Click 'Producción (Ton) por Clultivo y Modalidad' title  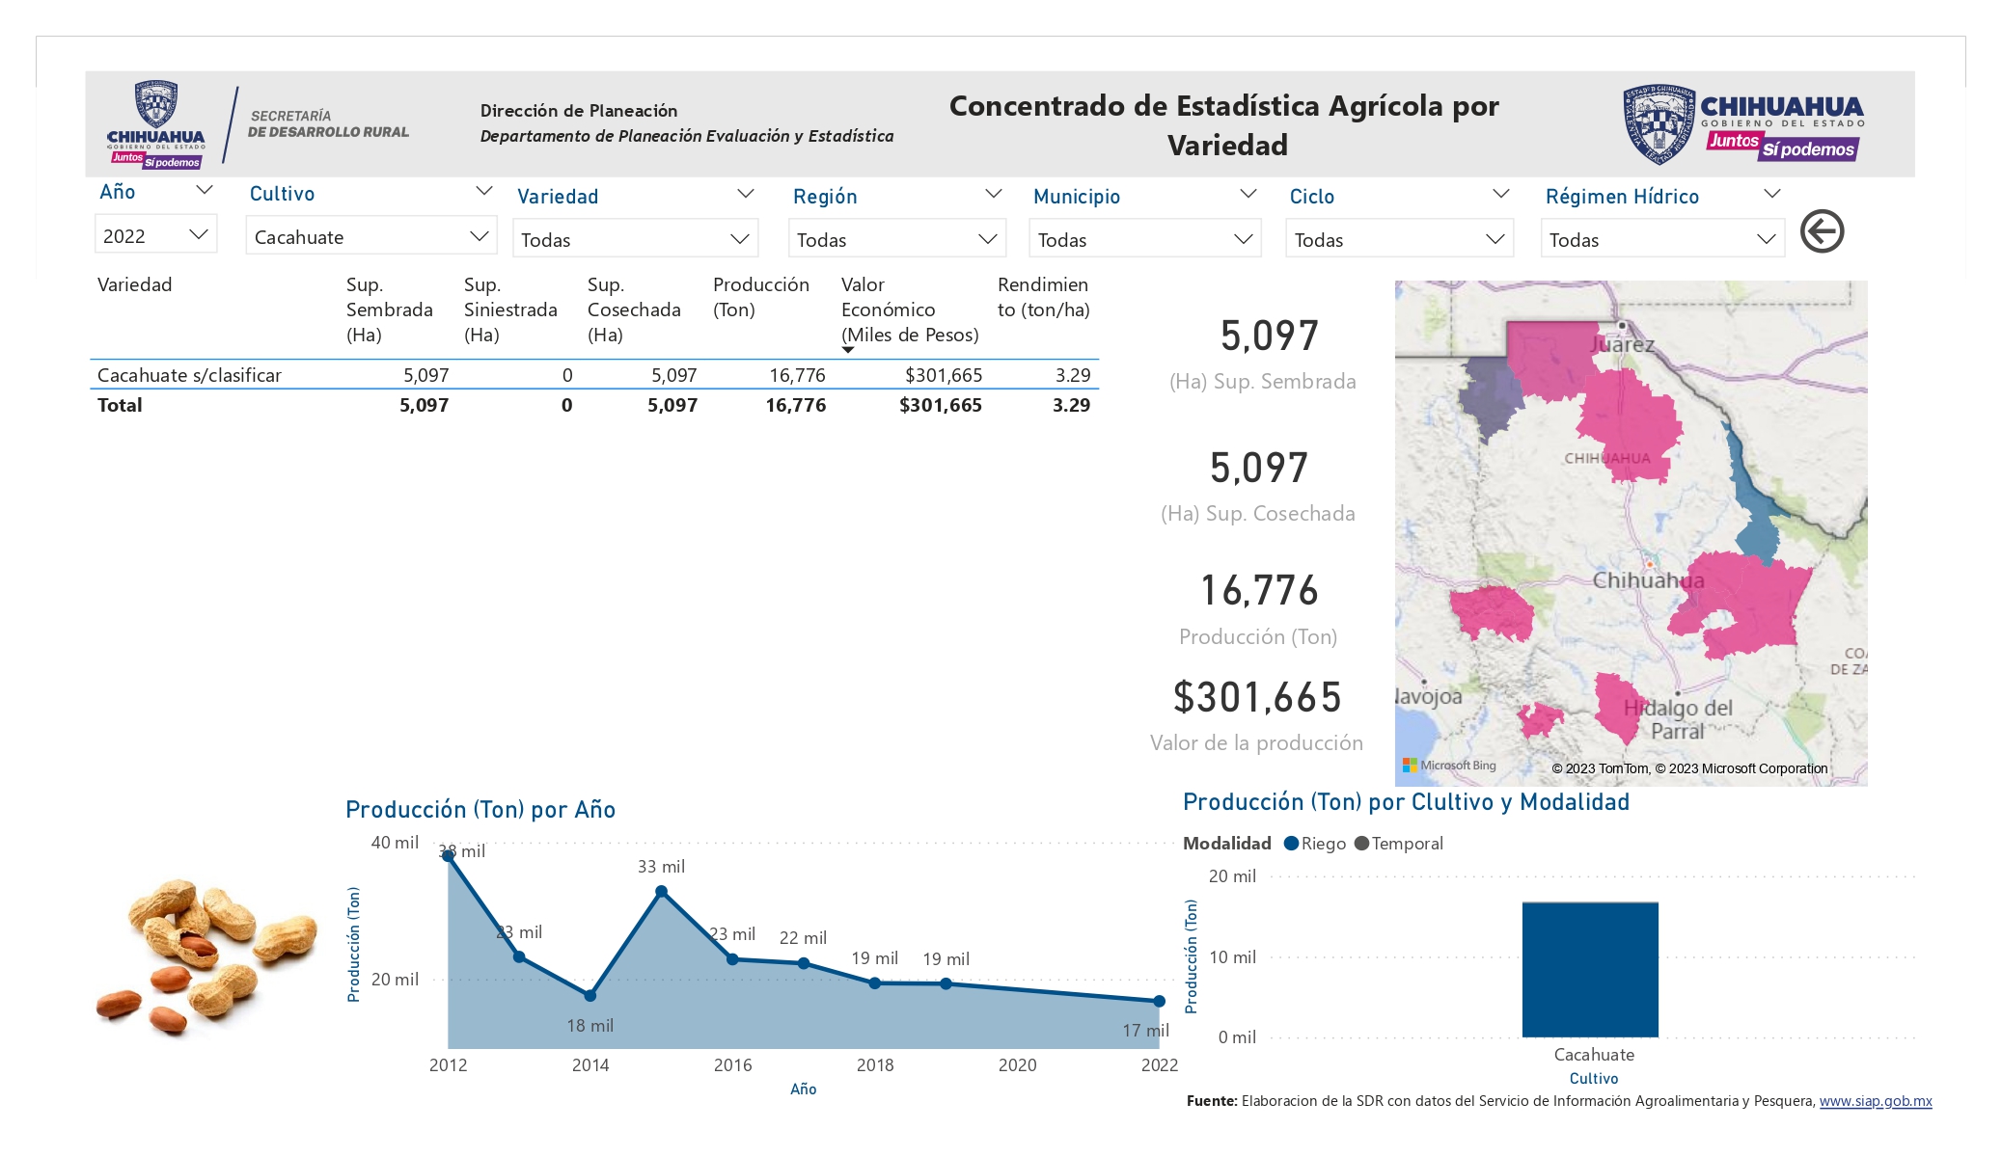[x=1406, y=802]
